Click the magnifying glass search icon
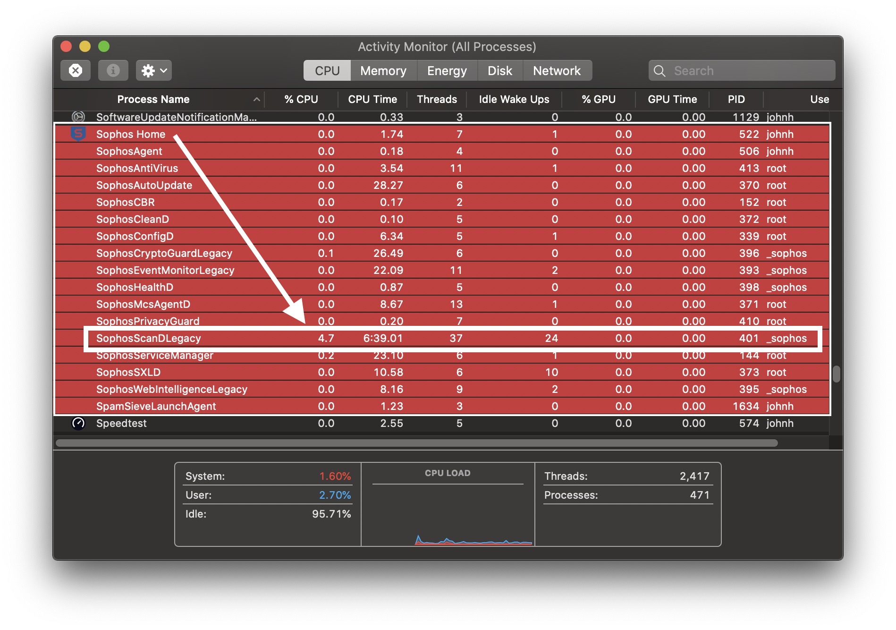Viewport: 896px width, 630px height. tap(659, 71)
